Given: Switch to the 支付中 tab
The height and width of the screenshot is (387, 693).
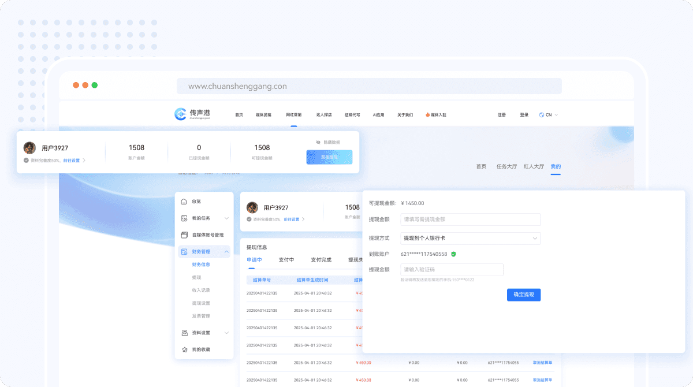Looking at the screenshot, I should point(286,260).
